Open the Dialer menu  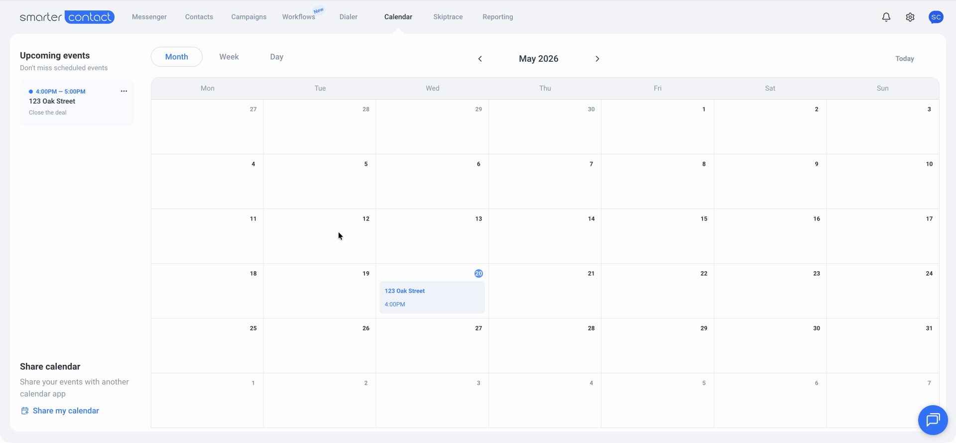pos(349,17)
